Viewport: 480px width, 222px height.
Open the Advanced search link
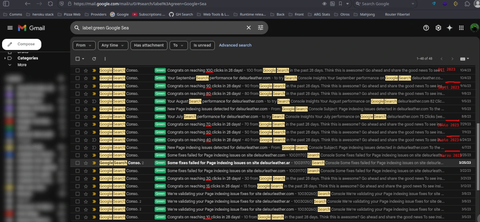point(235,45)
